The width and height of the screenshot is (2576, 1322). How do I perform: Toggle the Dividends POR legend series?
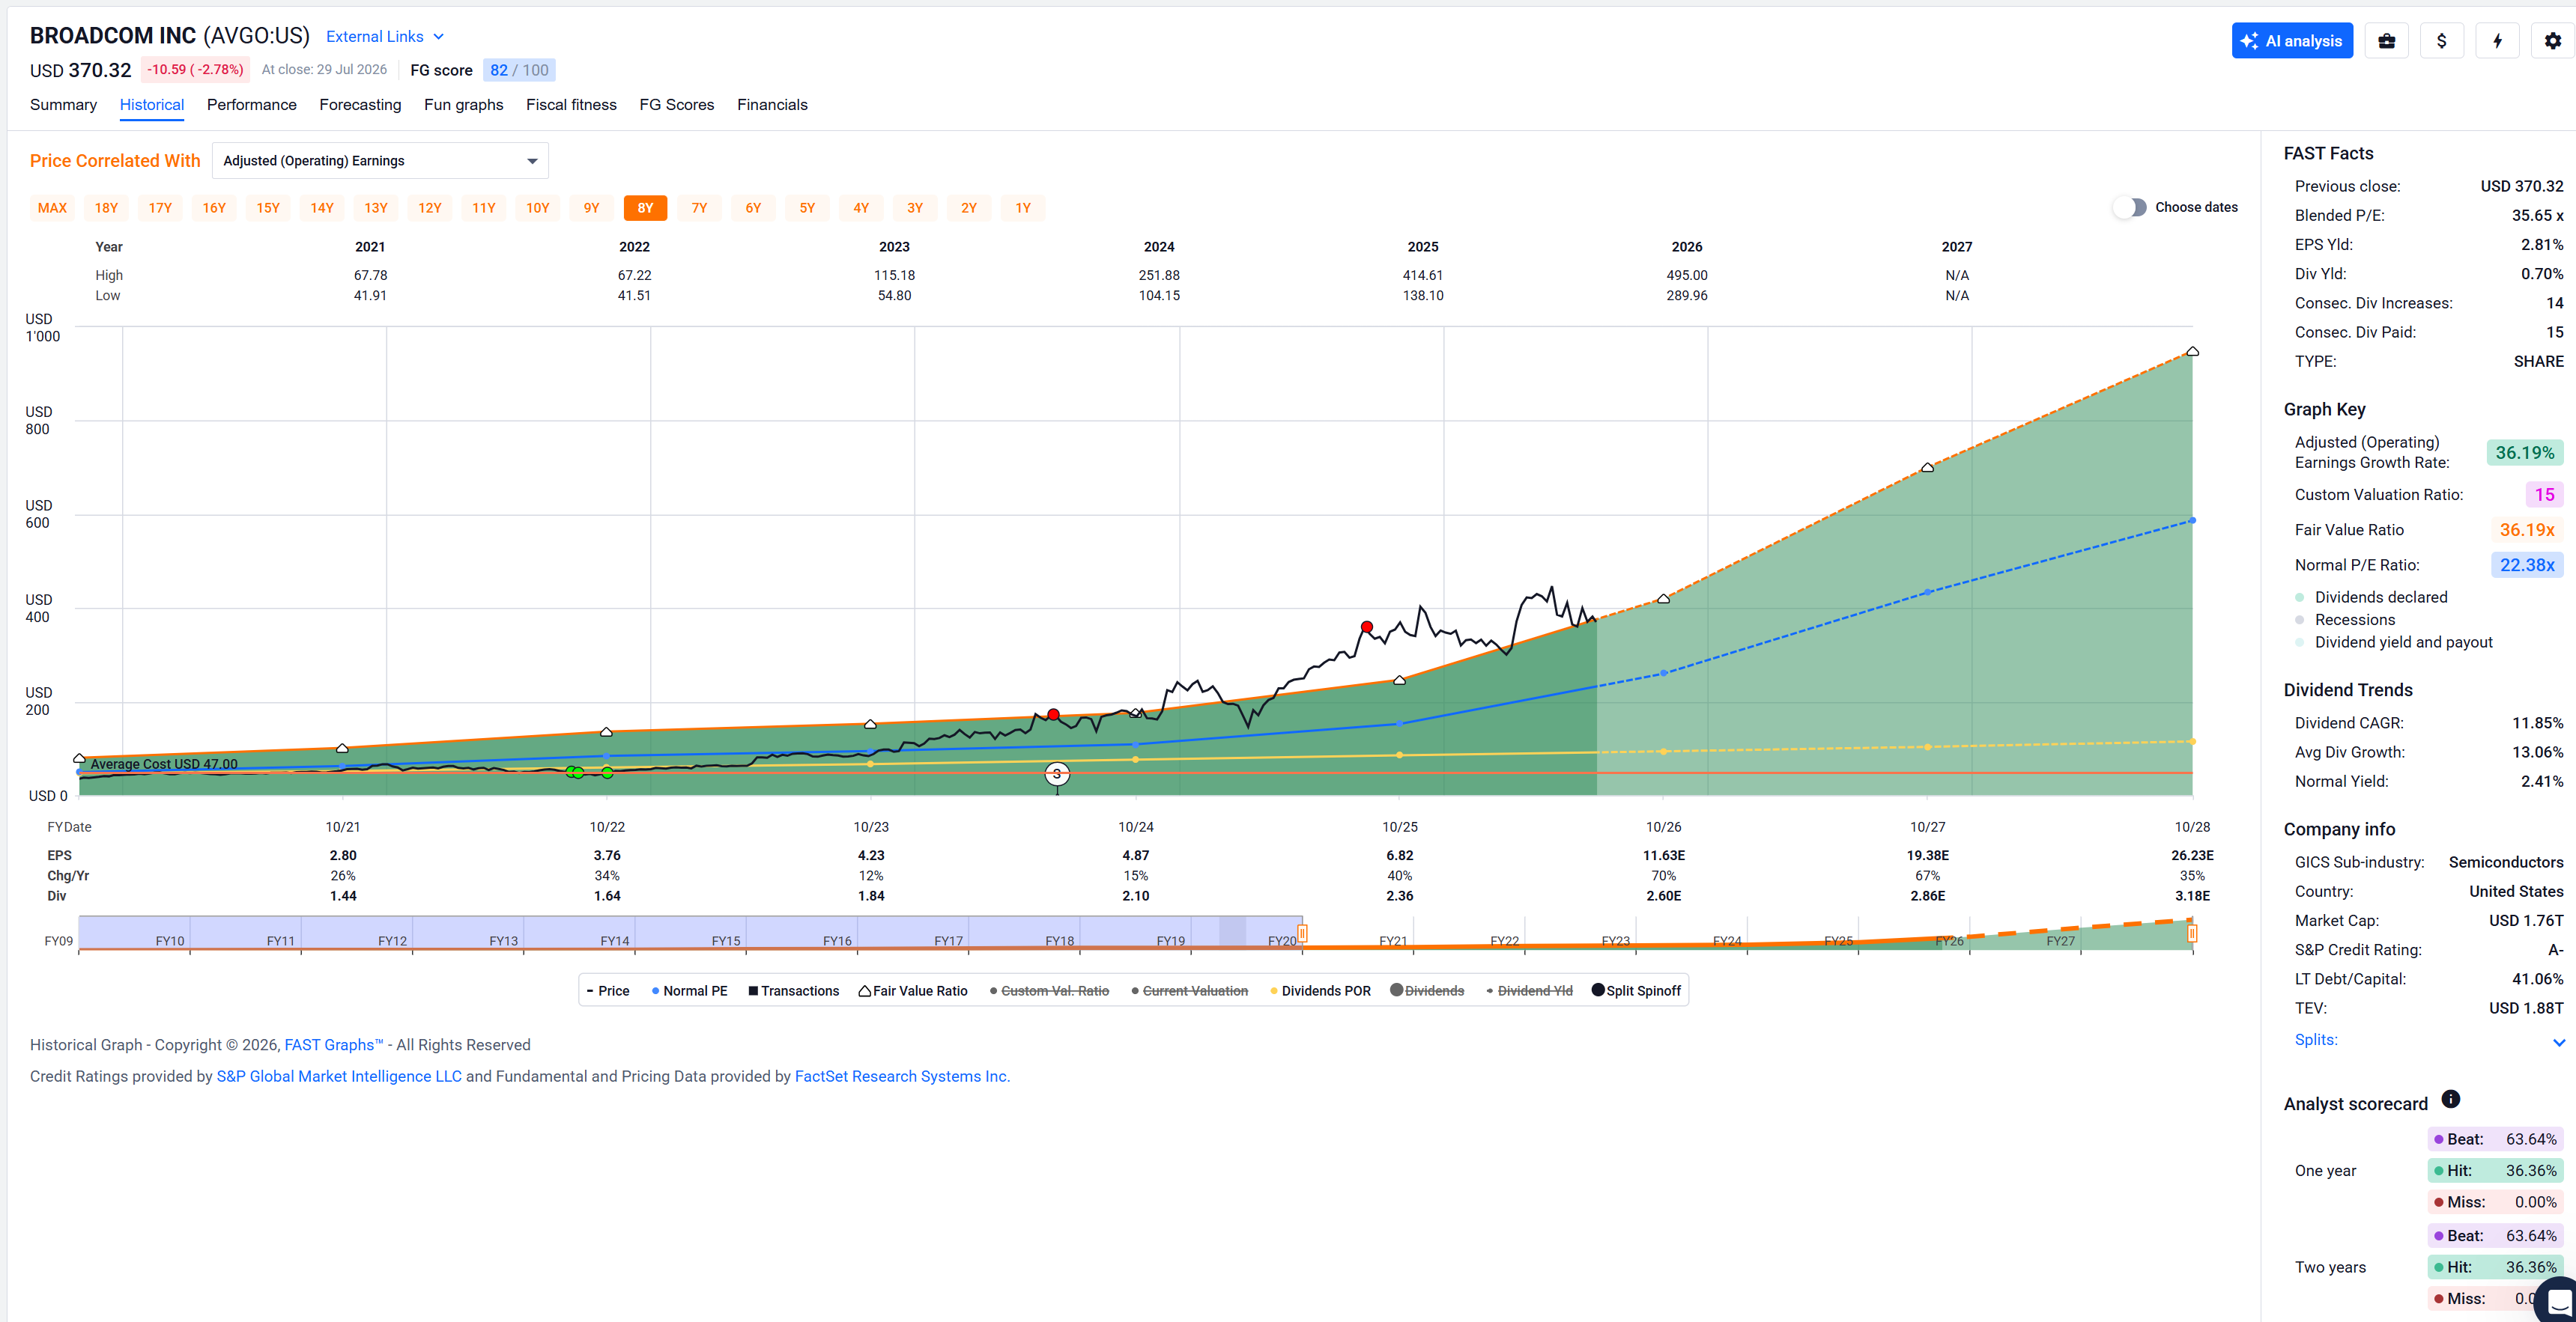(x=1320, y=991)
